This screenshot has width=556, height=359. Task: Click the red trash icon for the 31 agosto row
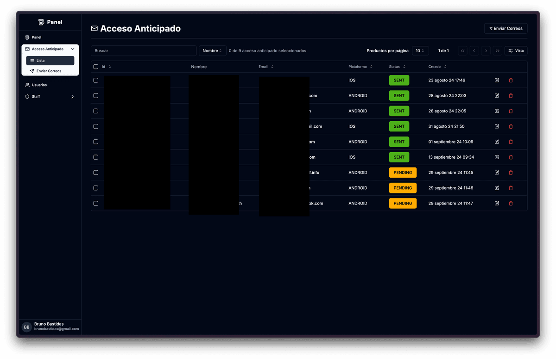pos(511,126)
